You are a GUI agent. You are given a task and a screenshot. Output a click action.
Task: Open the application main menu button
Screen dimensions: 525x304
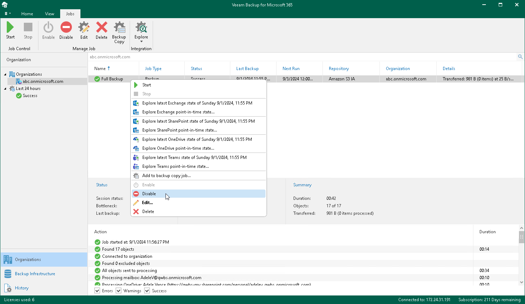(x=7, y=14)
